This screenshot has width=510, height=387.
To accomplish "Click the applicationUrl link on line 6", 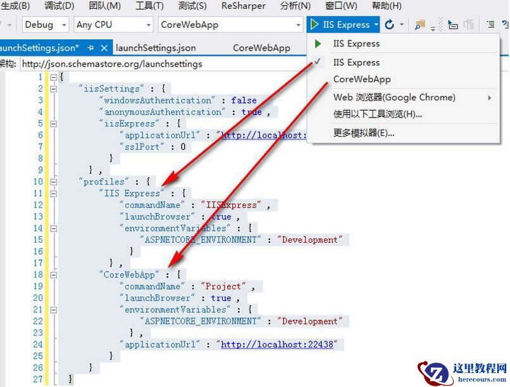I will (264, 135).
